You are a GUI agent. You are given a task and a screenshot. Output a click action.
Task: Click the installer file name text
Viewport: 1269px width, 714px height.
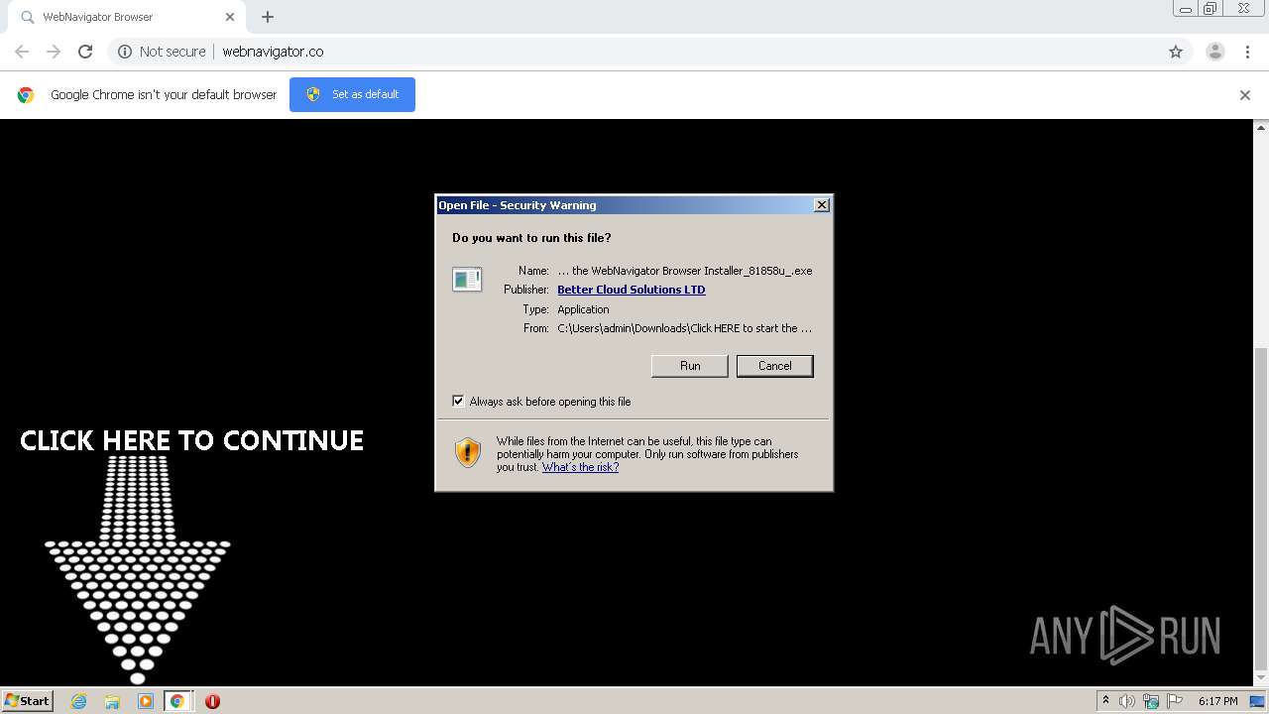pos(685,271)
